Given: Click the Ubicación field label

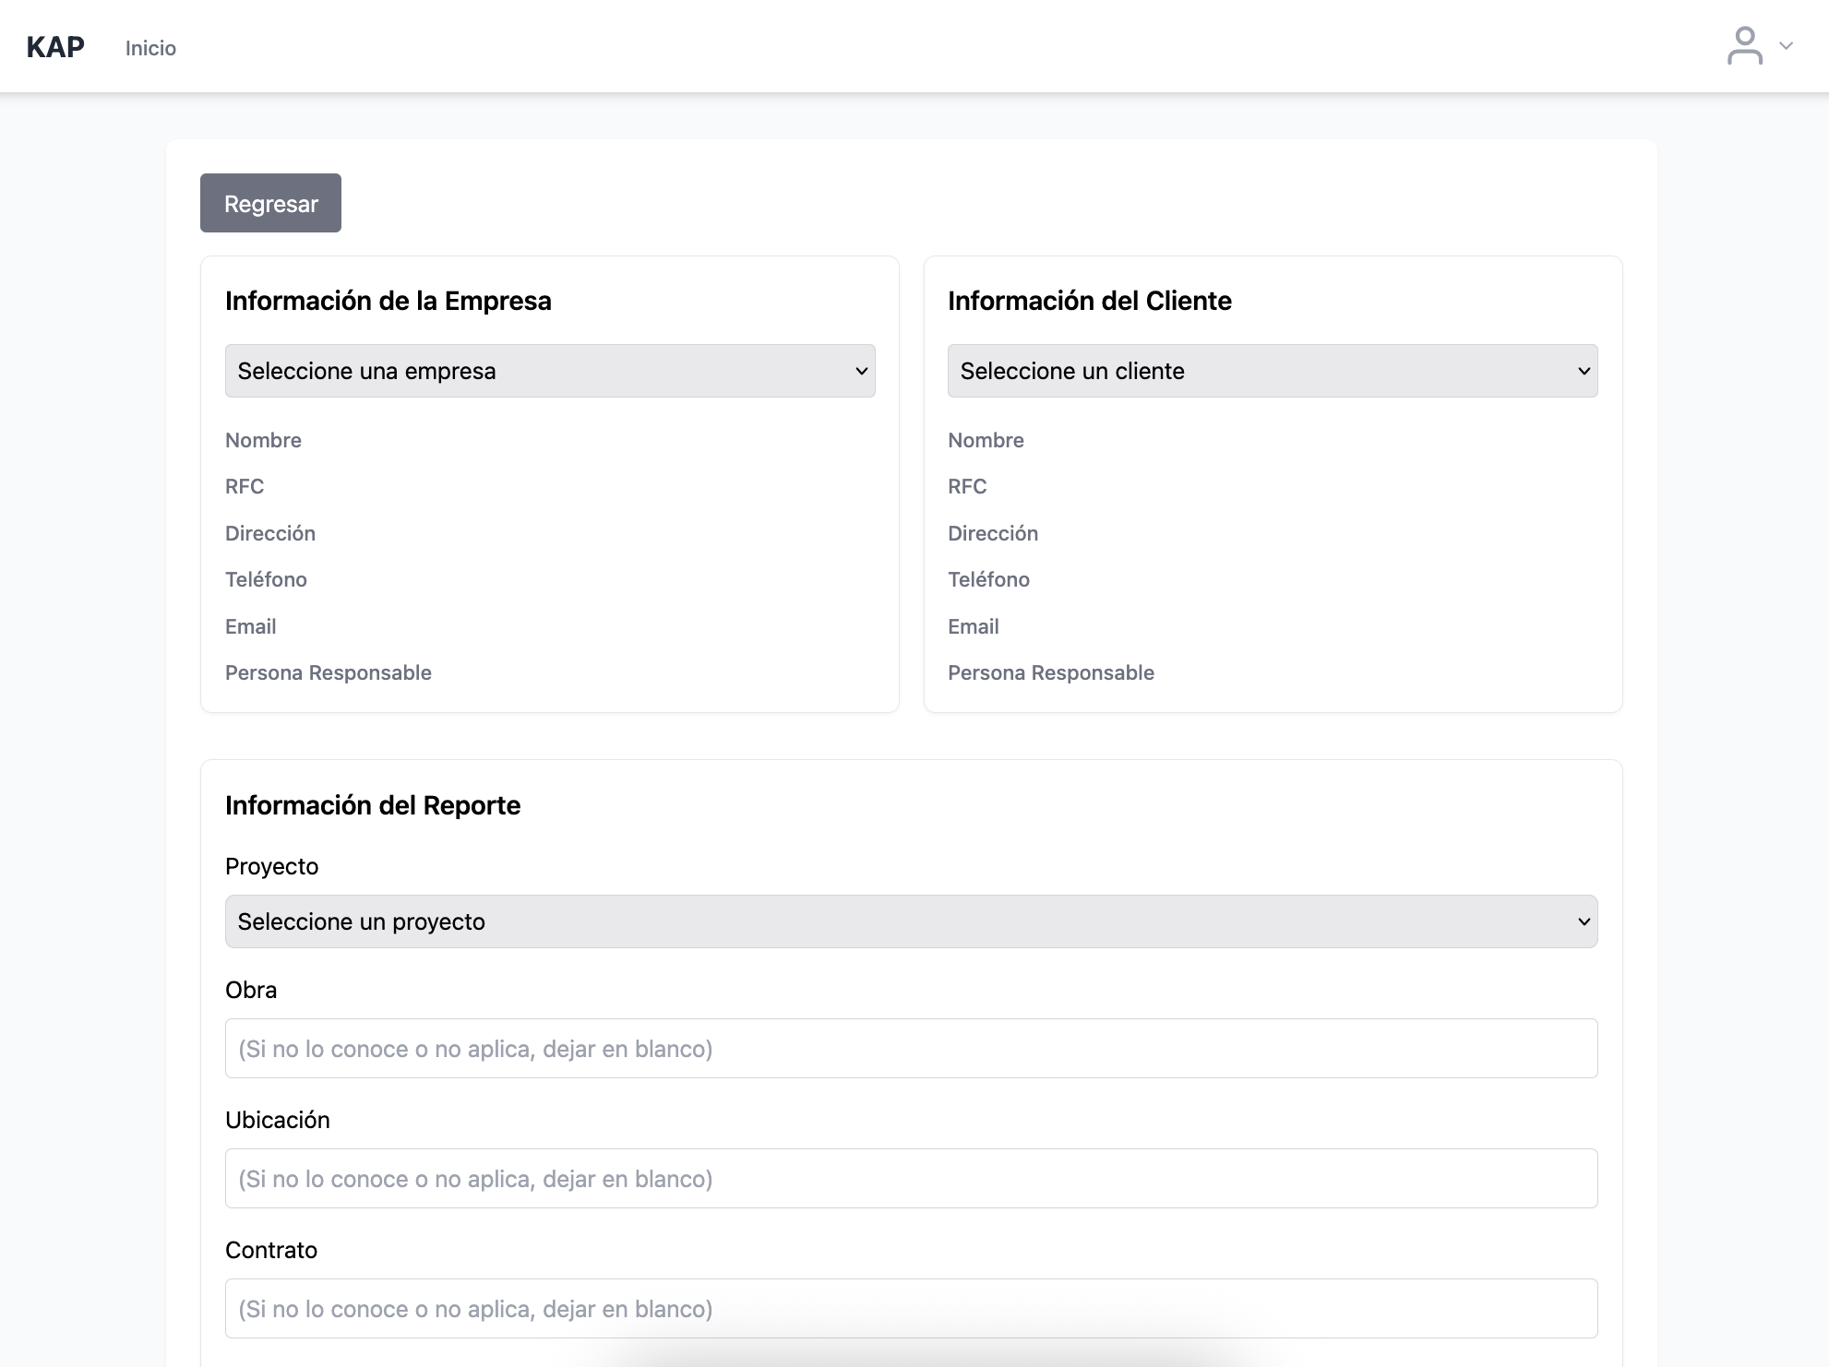Looking at the screenshot, I should (x=277, y=1120).
